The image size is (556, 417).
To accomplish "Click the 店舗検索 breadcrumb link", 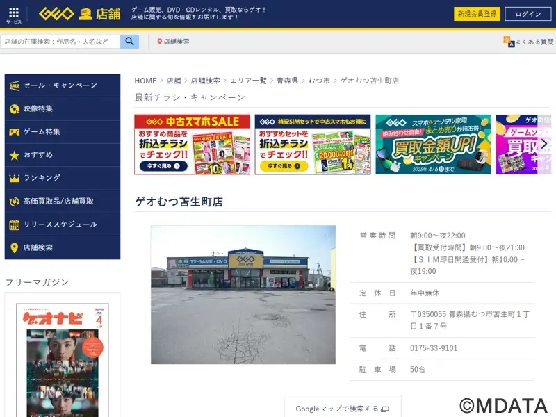I will coord(205,81).
